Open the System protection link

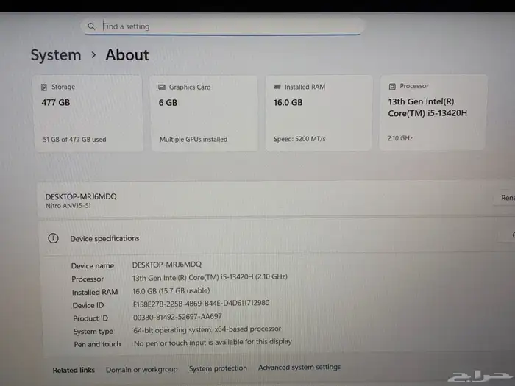pos(218,368)
